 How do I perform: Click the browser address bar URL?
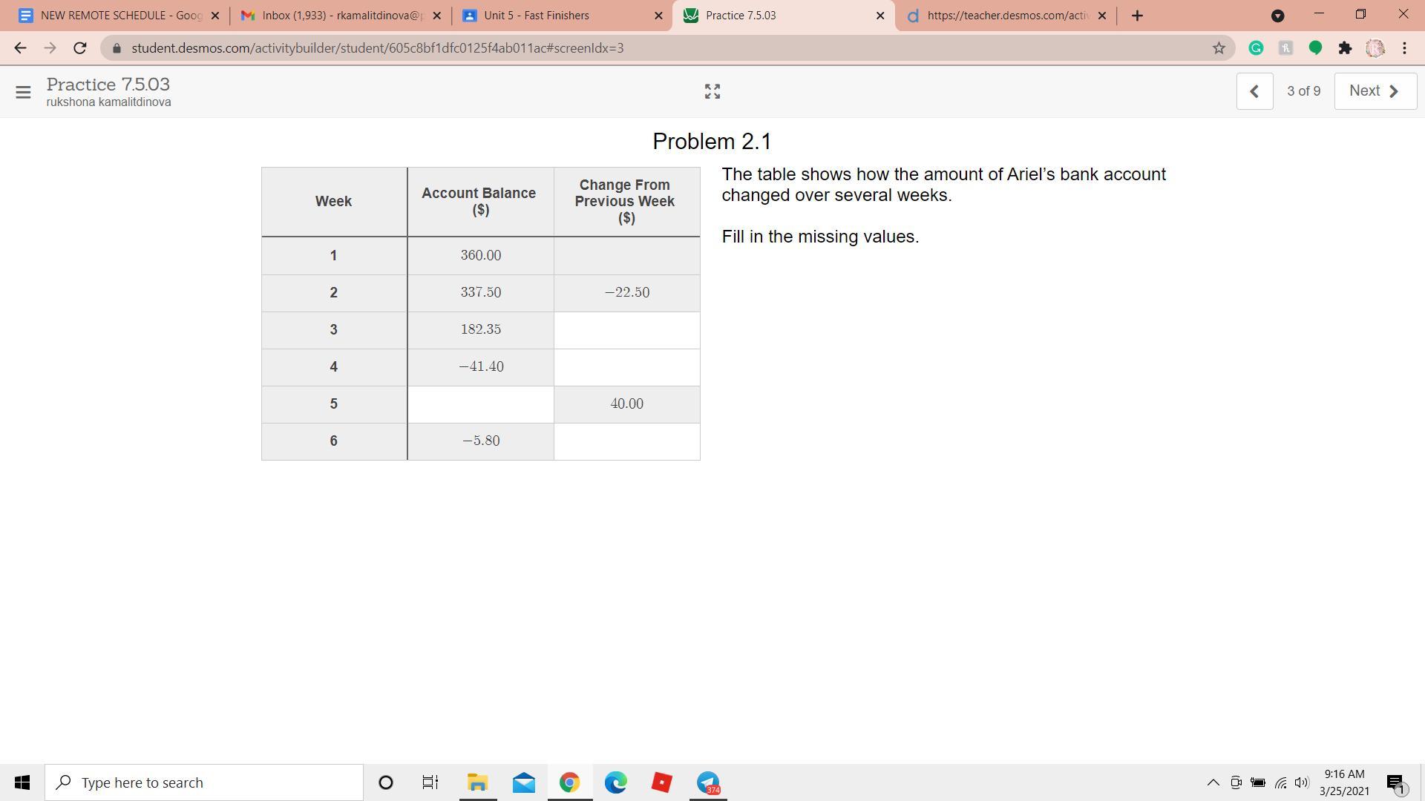[x=377, y=48]
